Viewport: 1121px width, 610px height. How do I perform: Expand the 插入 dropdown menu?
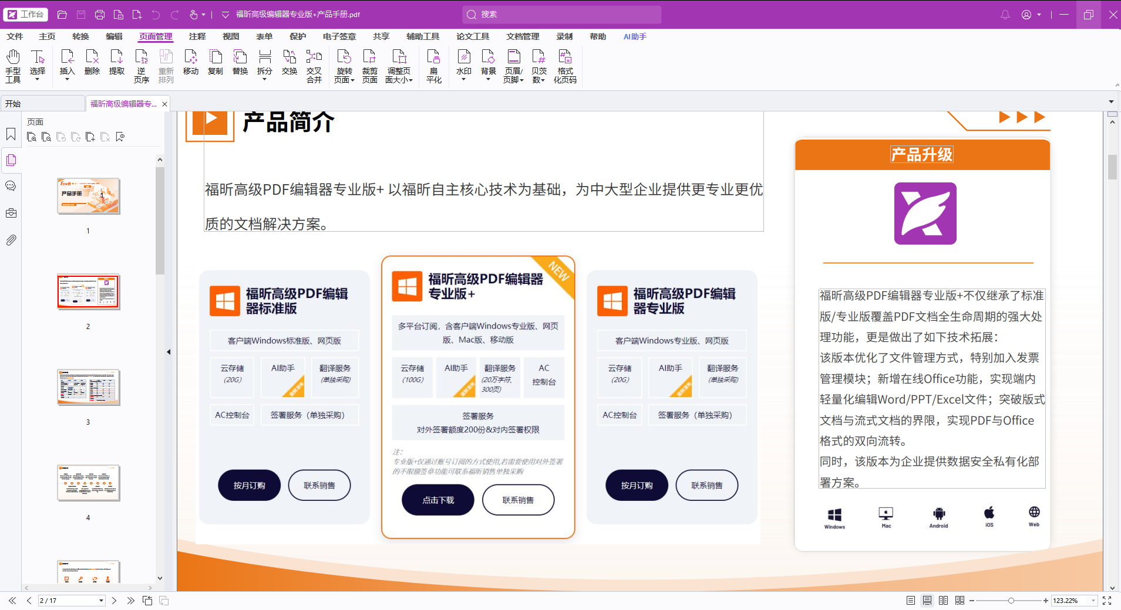(67, 79)
